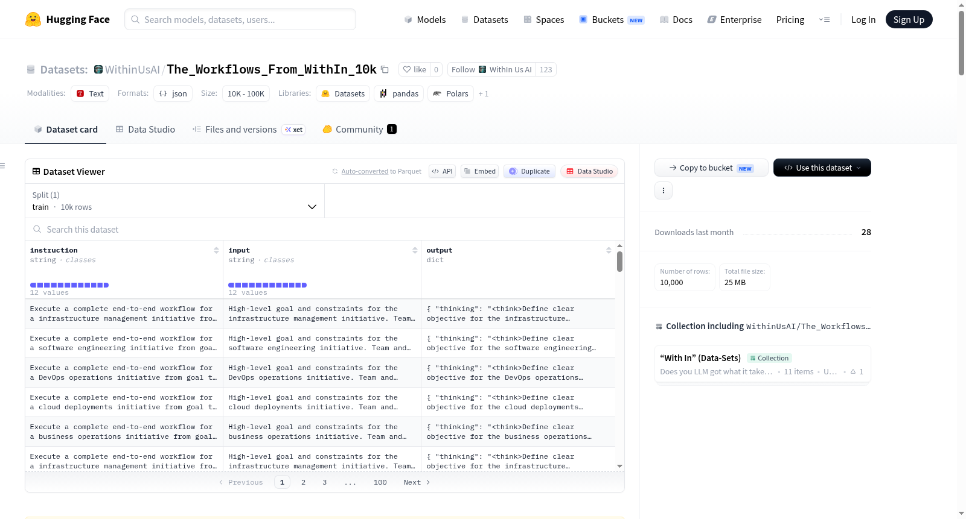Viewport: 966px width, 519px height.
Task: Click the Sign Up button
Action: pos(909,19)
